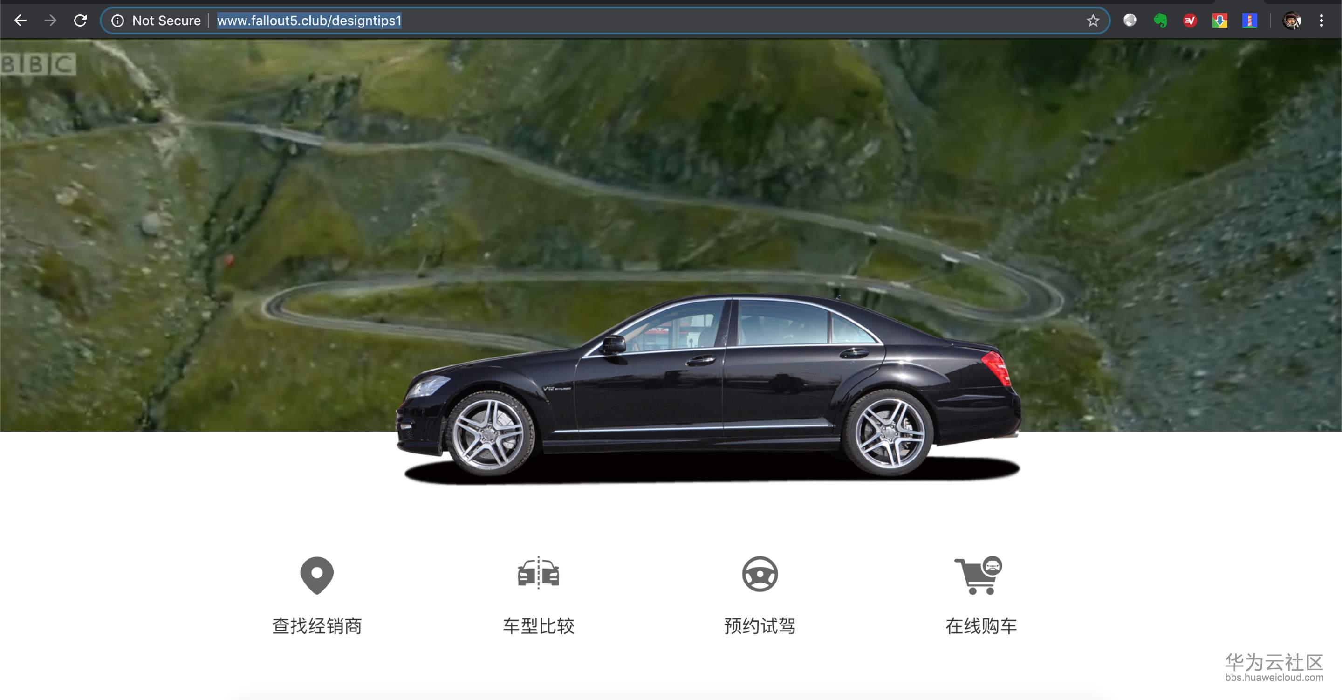Viewport: 1342px width, 700px height.
Task: Click the browser back arrow
Action: point(21,21)
